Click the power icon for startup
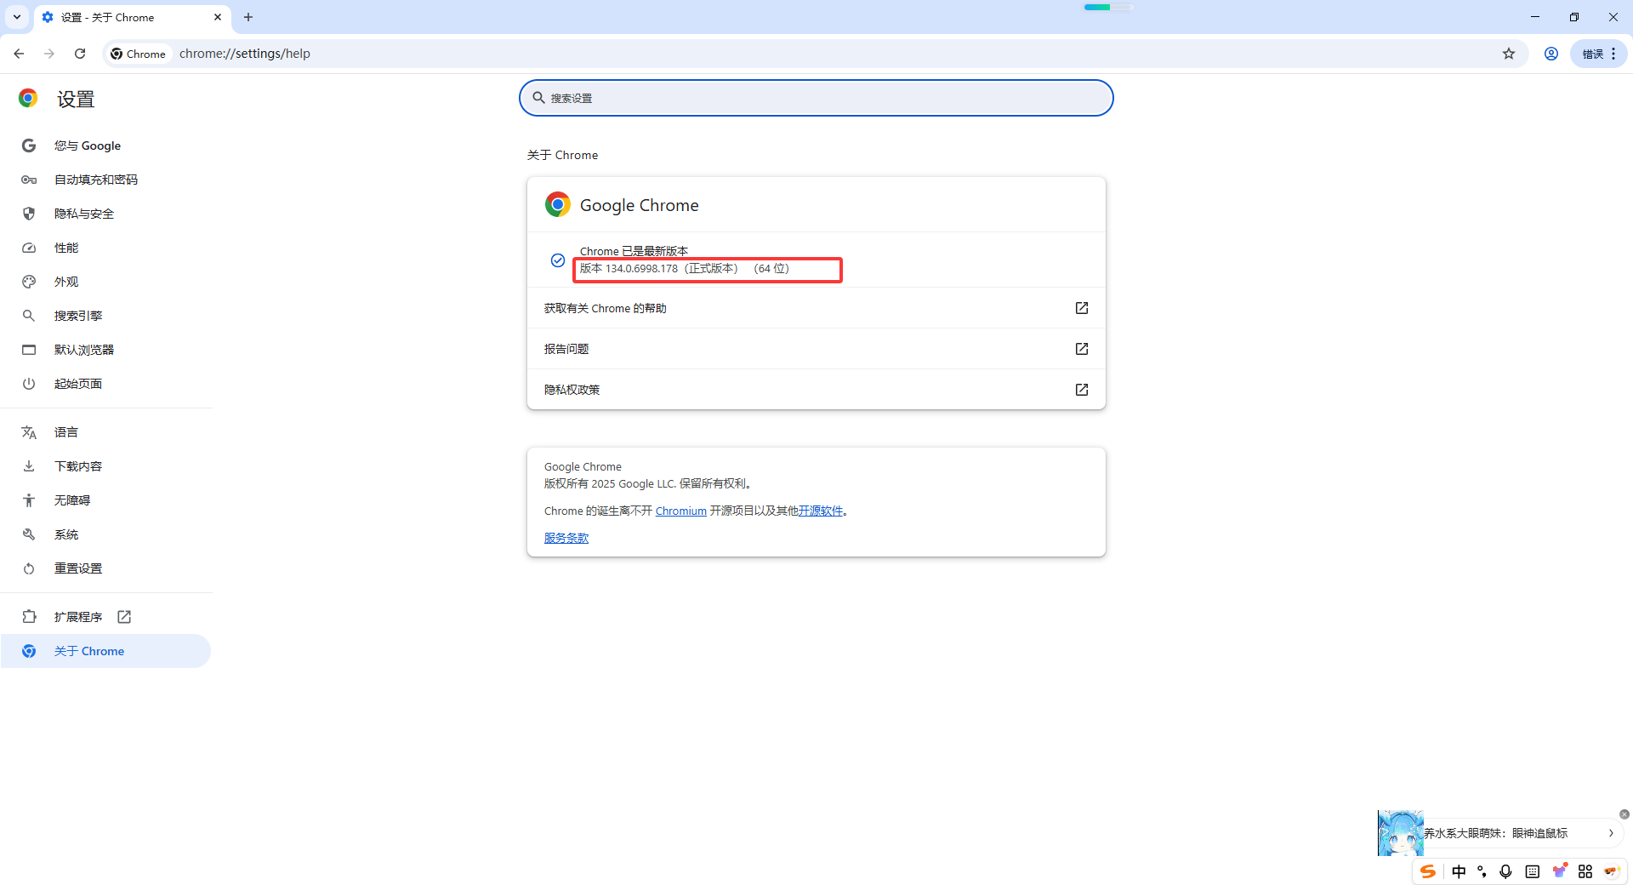This screenshot has width=1633, height=885. point(29,384)
